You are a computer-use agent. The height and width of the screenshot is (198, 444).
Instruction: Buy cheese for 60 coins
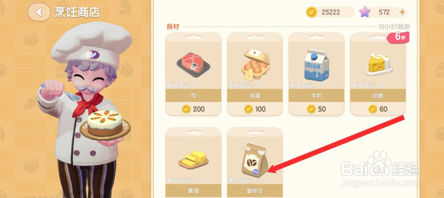tap(378, 109)
